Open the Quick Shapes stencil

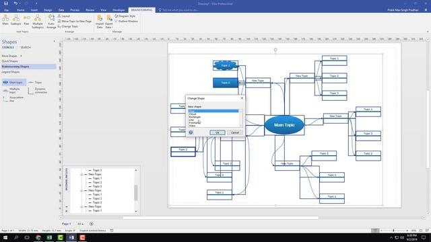point(9,61)
